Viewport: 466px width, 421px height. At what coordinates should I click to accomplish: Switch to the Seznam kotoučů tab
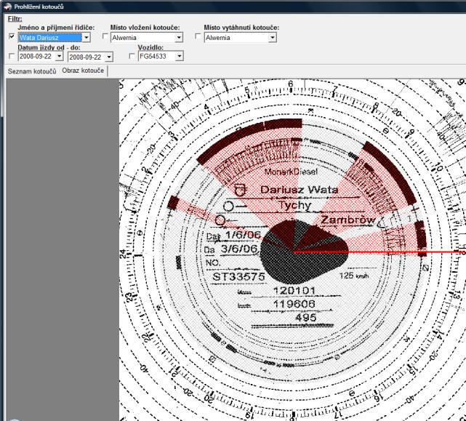[x=32, y=71]
